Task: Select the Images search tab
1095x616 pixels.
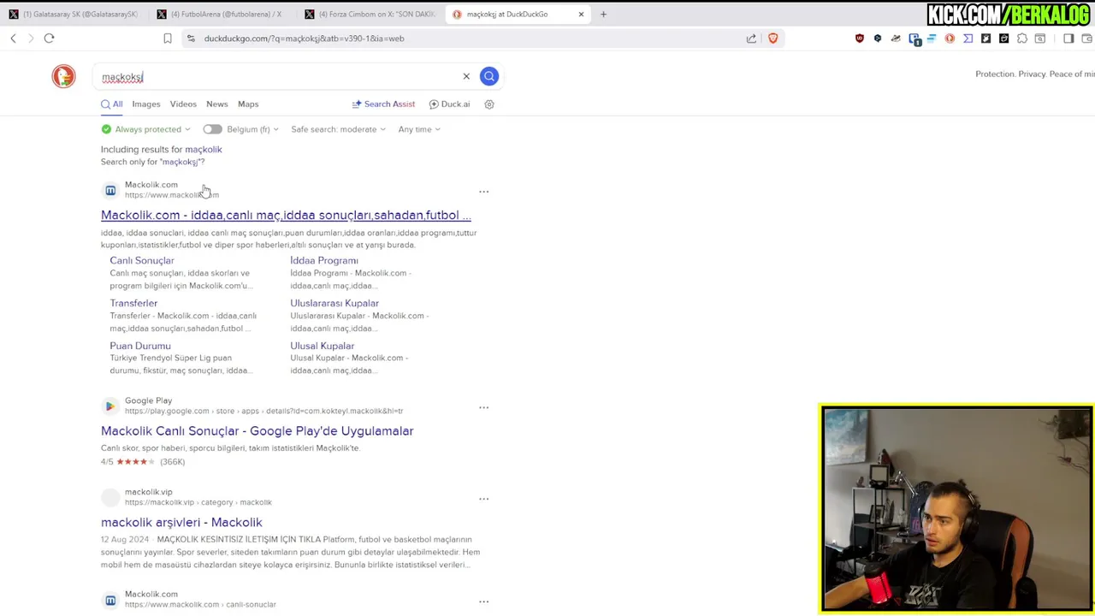Action: (x=145, y=104)
